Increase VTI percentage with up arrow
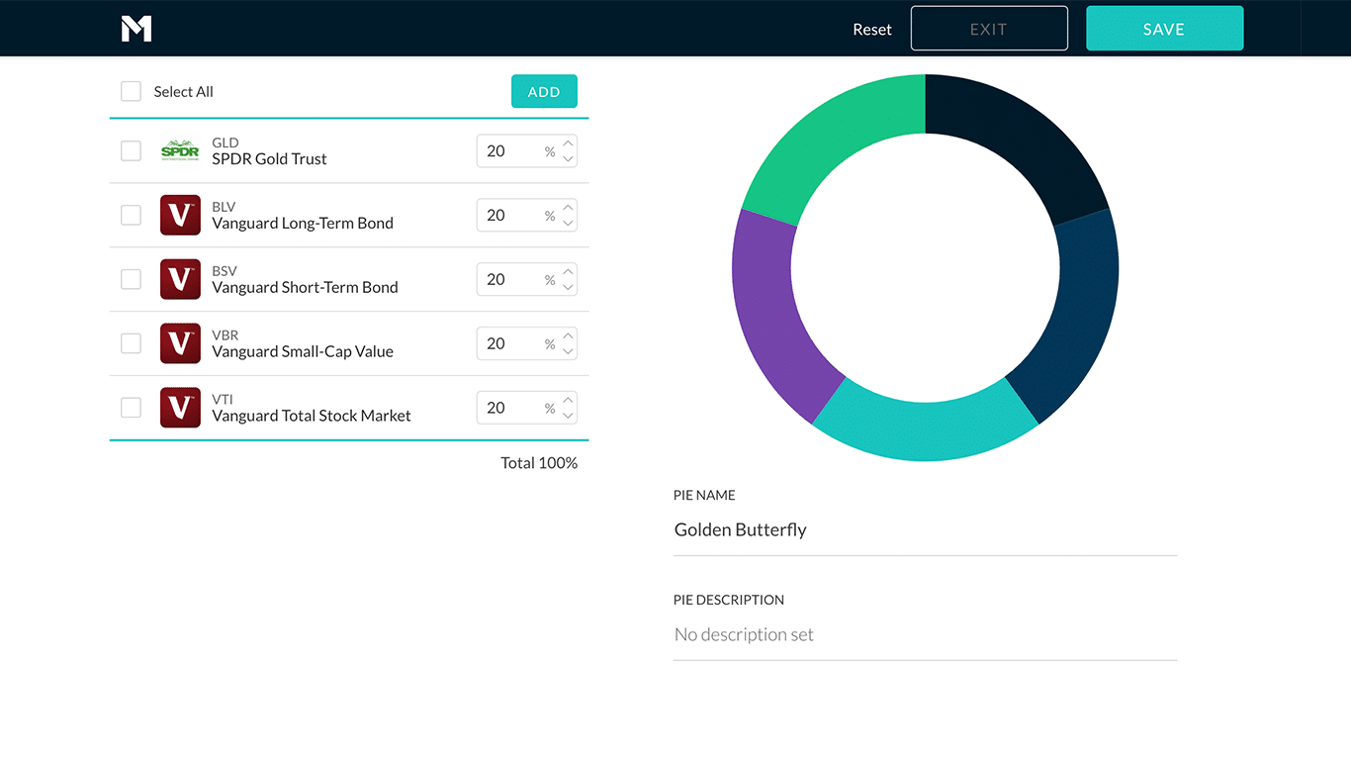 click(x=568, y=401)
